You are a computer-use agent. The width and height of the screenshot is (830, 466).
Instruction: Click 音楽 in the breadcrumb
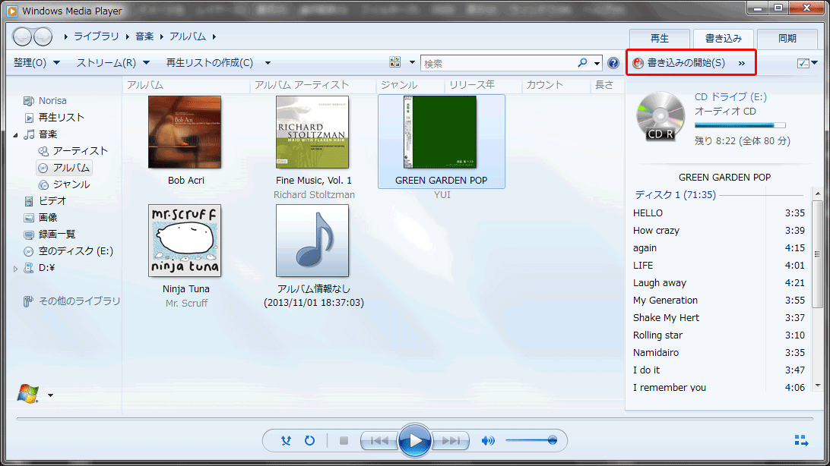[144, 36]
